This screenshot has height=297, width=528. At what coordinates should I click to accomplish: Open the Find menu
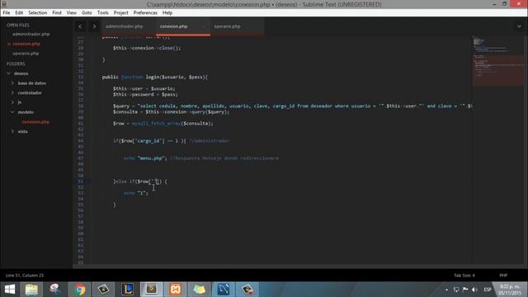[57, 13]
